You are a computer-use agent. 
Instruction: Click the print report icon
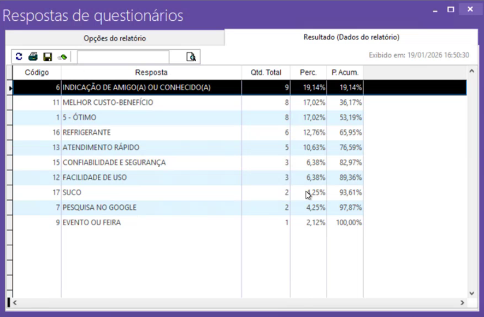click(x=33, y=56)
